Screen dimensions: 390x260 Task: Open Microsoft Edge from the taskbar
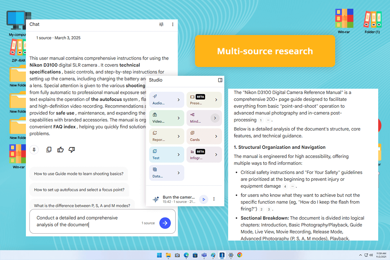[x=186, y=255]
